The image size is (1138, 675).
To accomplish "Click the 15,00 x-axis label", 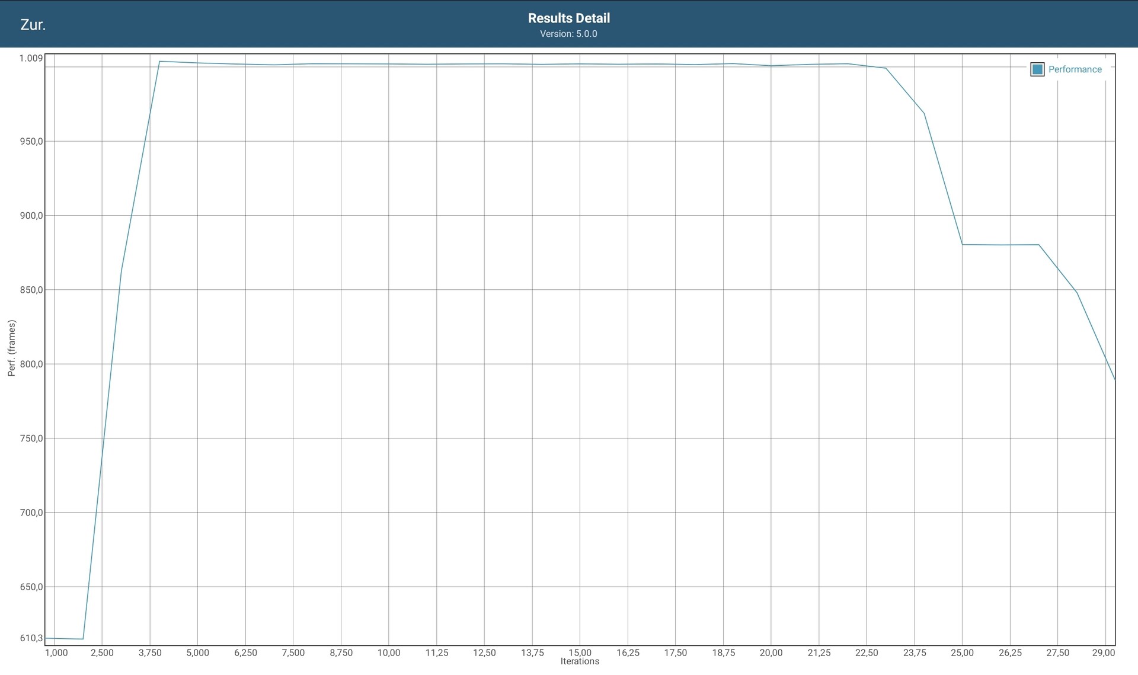I will 580,652.
